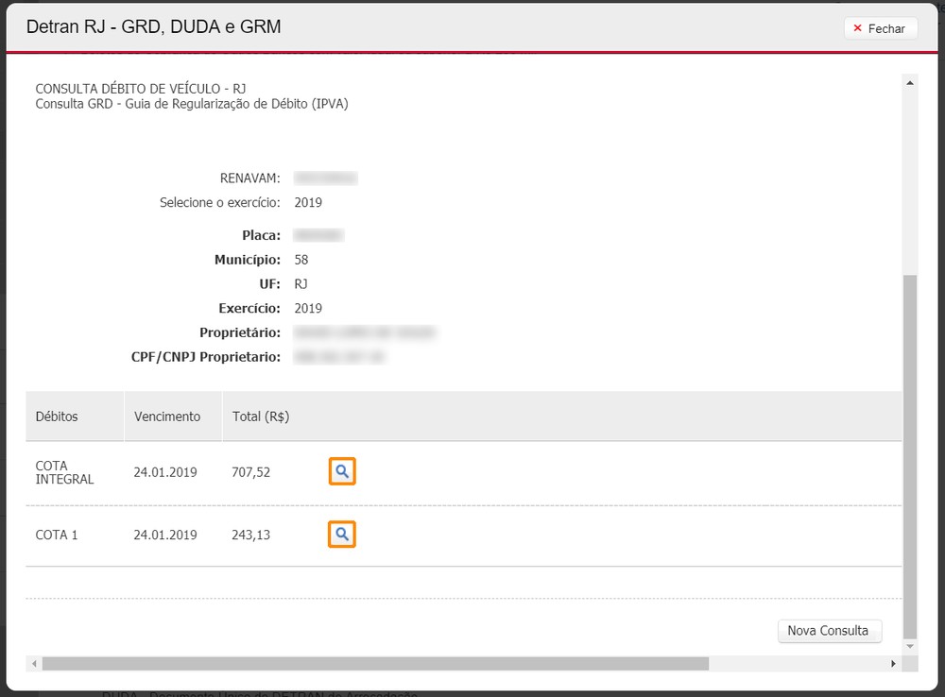Click the dialog title Detran RJ - GRD, DUDA e GRM
This screenshot has width=945, height=697.
pyautogui.click(x=154, y=26)
